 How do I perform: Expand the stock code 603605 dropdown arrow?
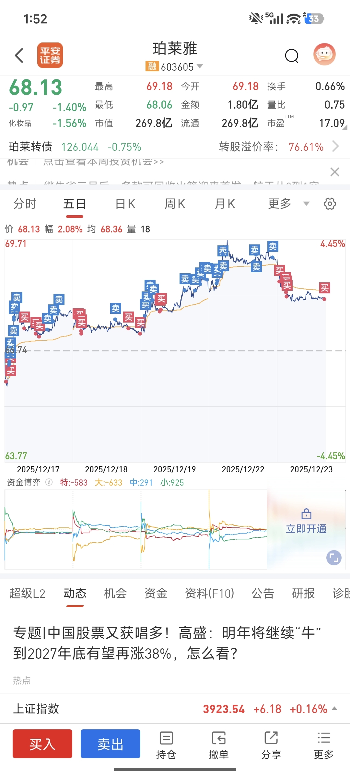click(200, 66)
